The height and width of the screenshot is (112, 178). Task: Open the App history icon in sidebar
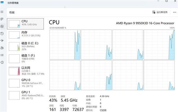[x=2, y=34]
